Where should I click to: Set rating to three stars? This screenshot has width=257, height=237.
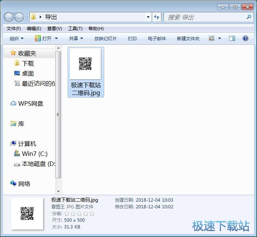click(79, 214)
